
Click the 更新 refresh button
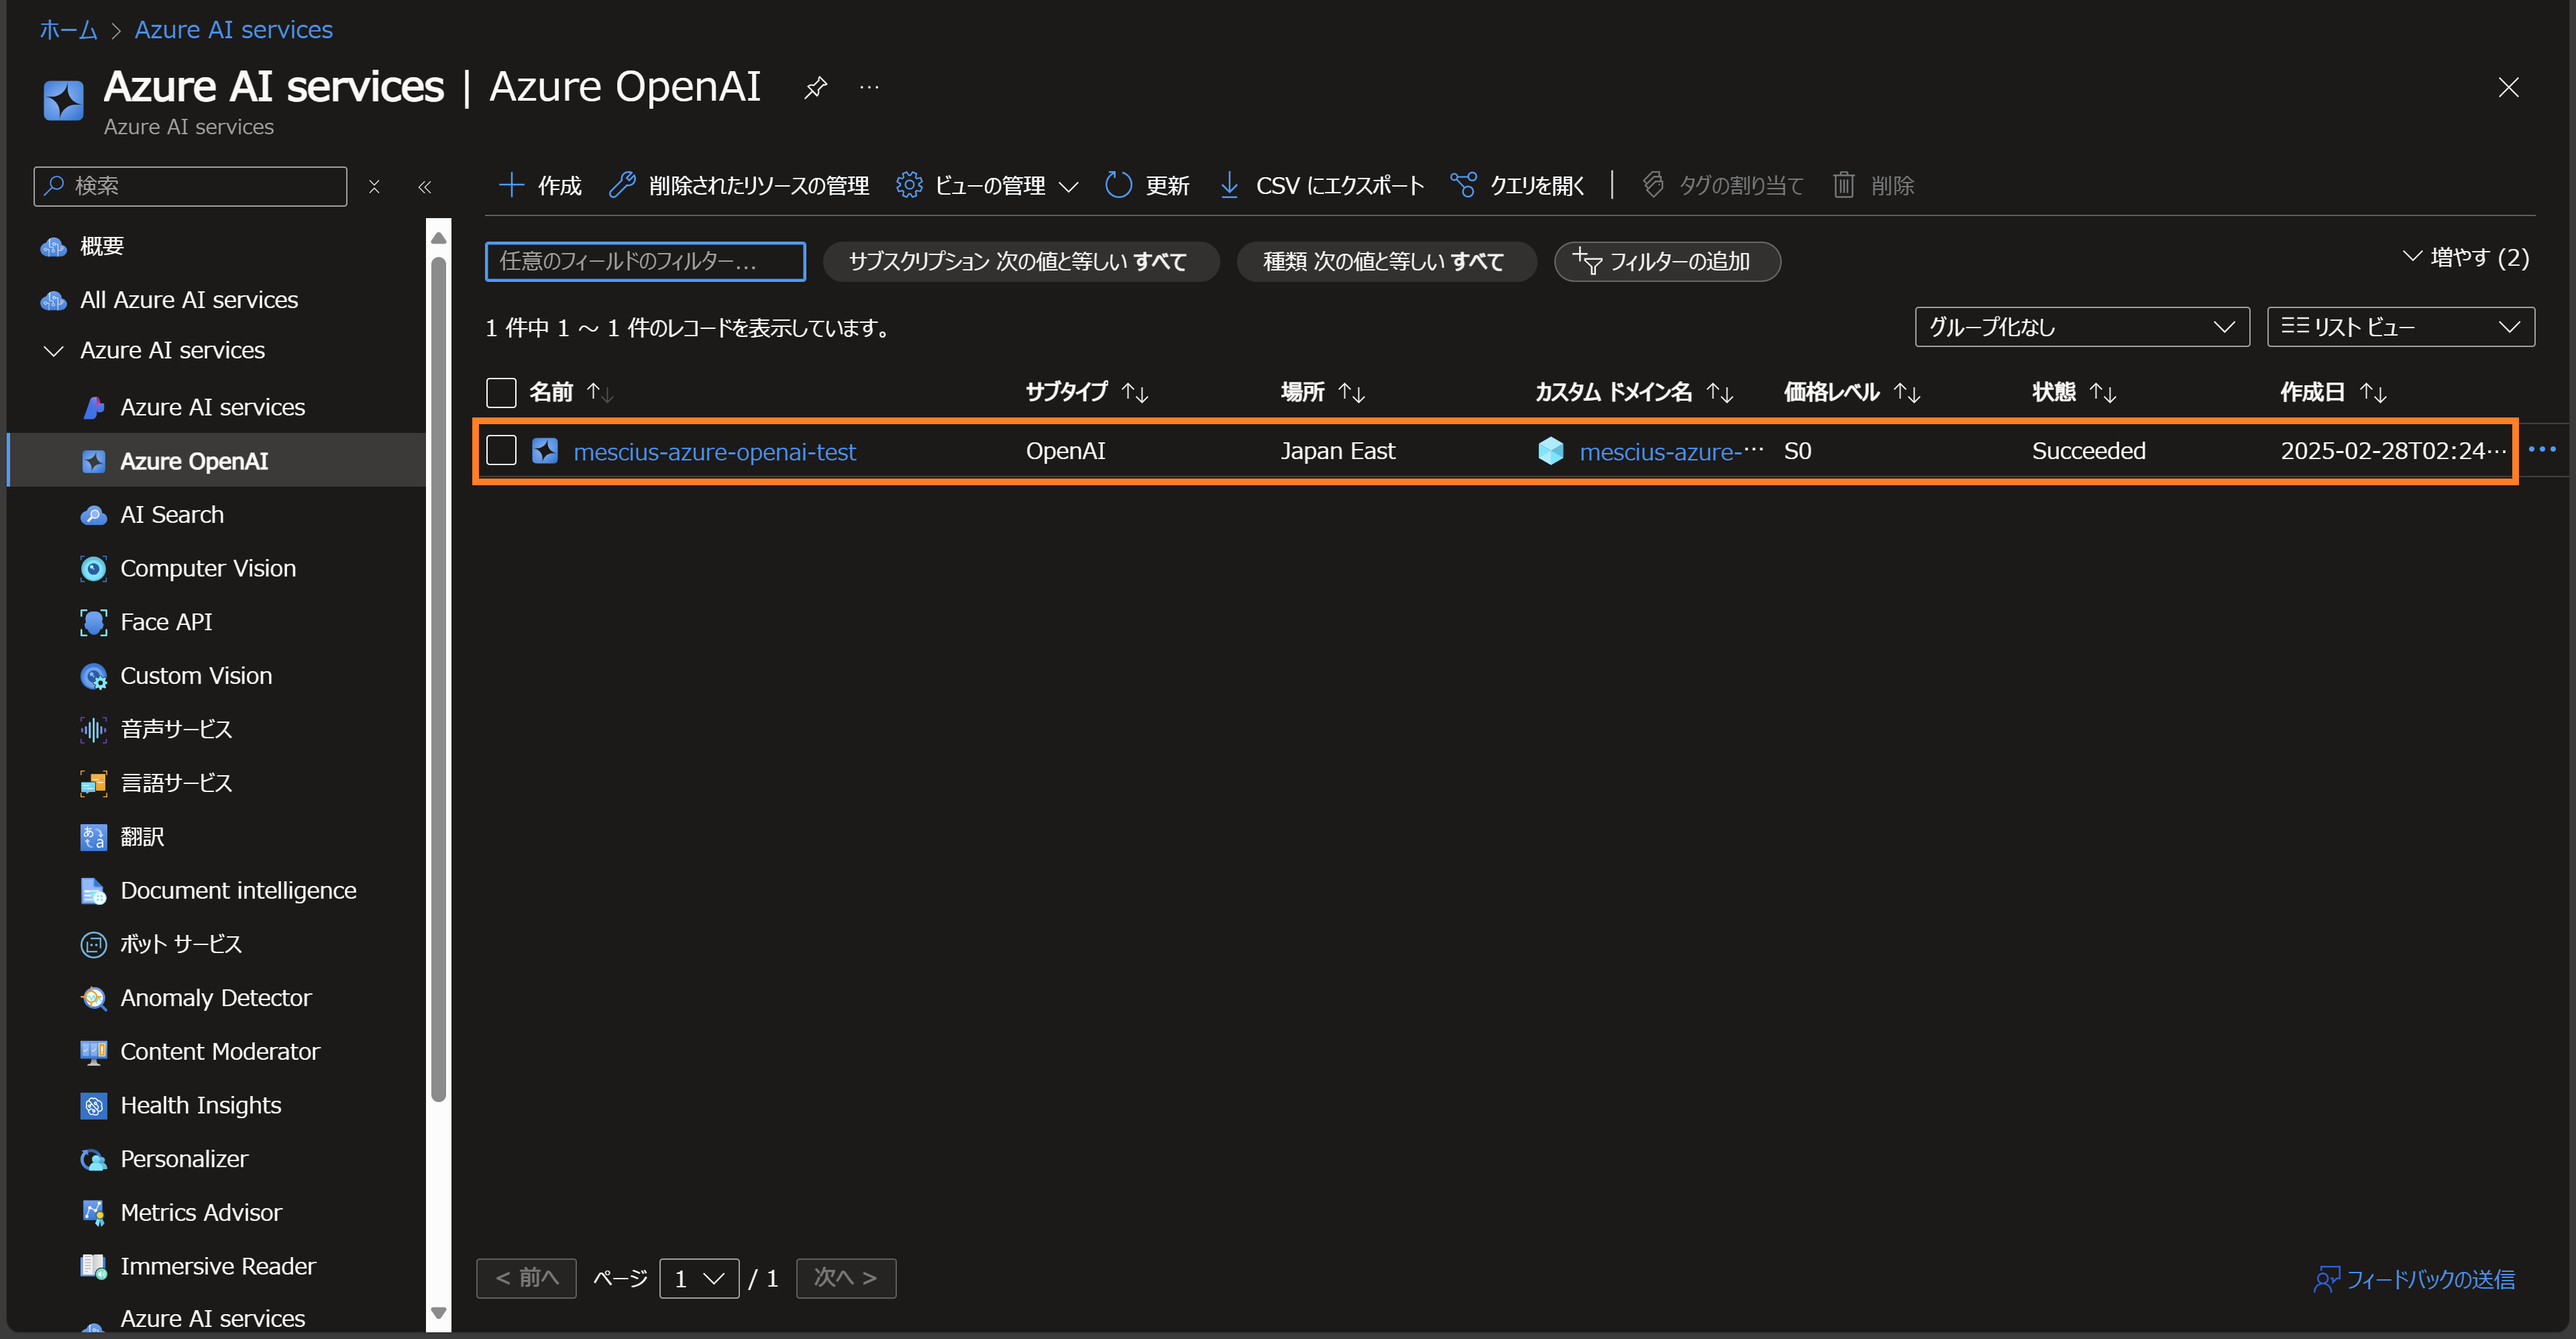coord(1147,185)
